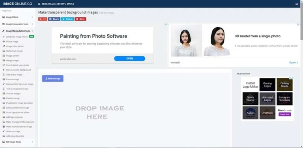Click the Select Image upload button
Screen dimensions: 303x148
click(53, 78)
